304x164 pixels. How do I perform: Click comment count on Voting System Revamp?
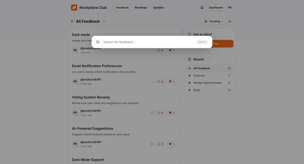pyautogui.click(x=160, y=113)
